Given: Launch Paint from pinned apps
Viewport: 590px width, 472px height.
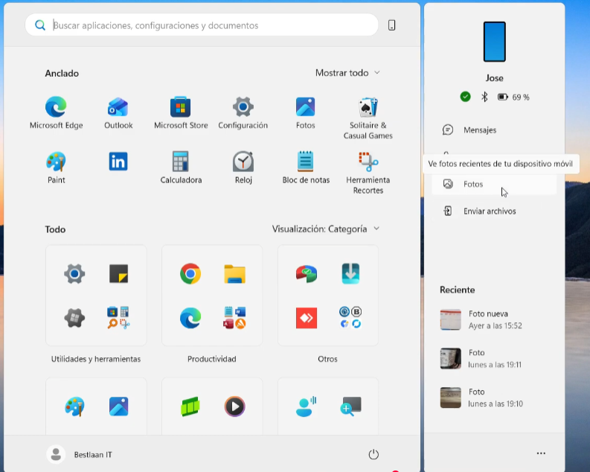Looking at the screenshot, I should point(56,167).
